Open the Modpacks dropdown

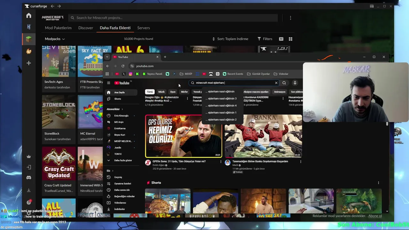tap(55, 39)
